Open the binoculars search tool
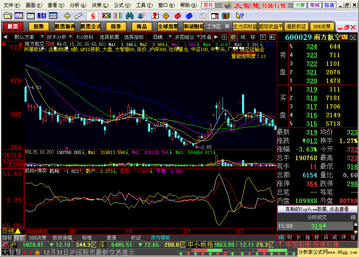The image size is (359, 257). [x=130, y=16]
